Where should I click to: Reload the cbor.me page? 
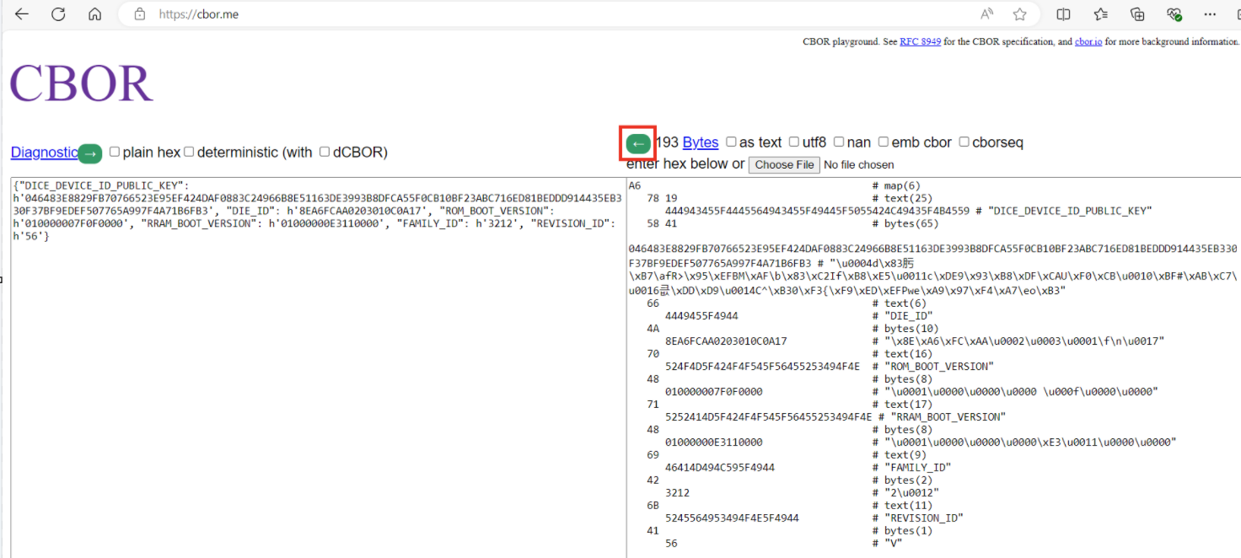pos(58,14)
